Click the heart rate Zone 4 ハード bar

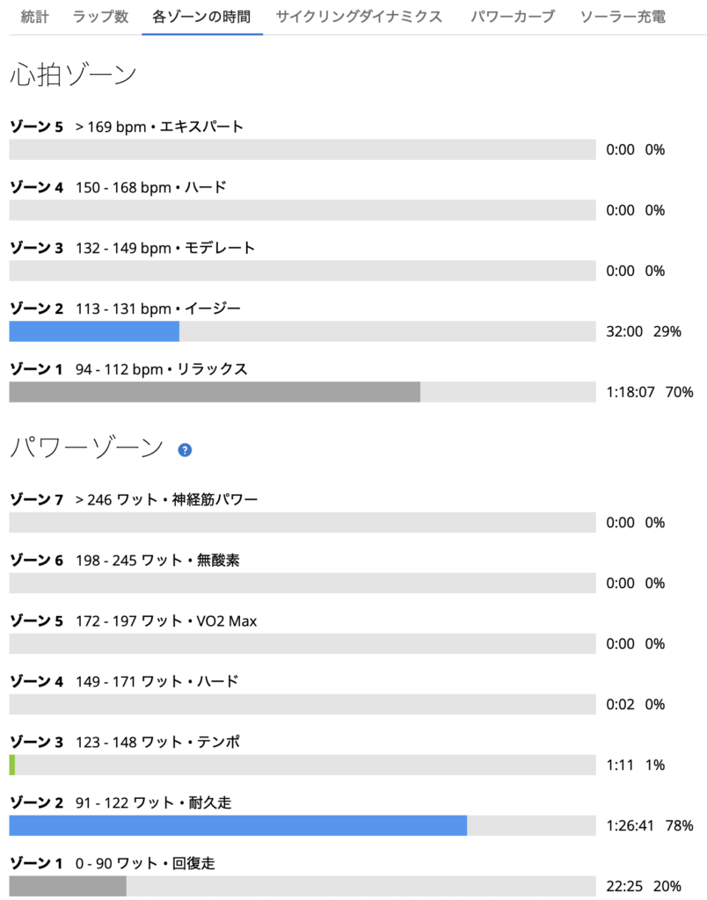point(302,210)
